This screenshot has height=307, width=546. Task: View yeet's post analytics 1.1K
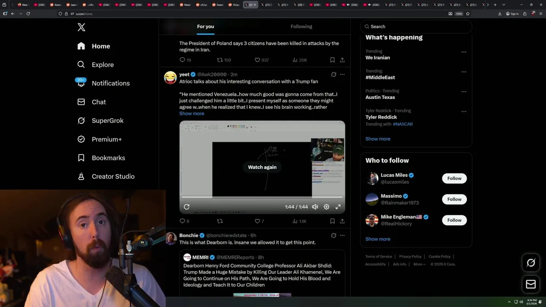pos(299,221)
